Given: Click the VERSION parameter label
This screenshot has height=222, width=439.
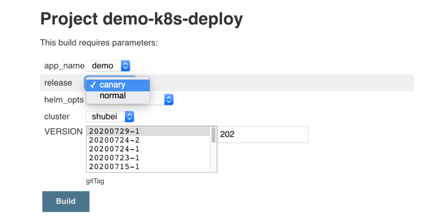Looking at the screenshot, I should pyautogui.click(x=63, y=131).
